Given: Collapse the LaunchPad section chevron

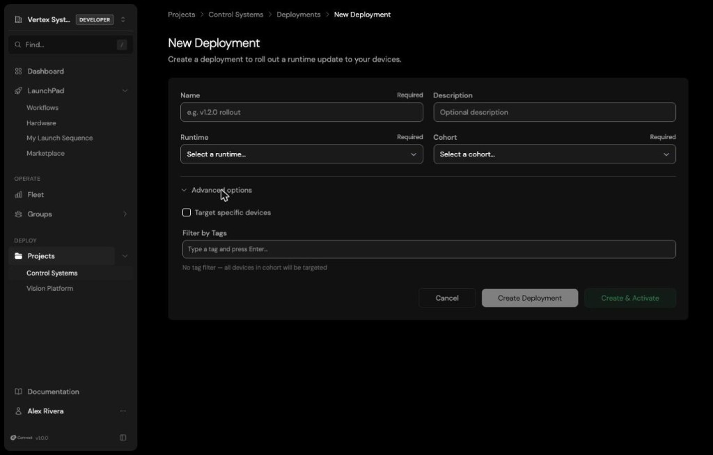Looking at the screenshot, I should (125, 91).
